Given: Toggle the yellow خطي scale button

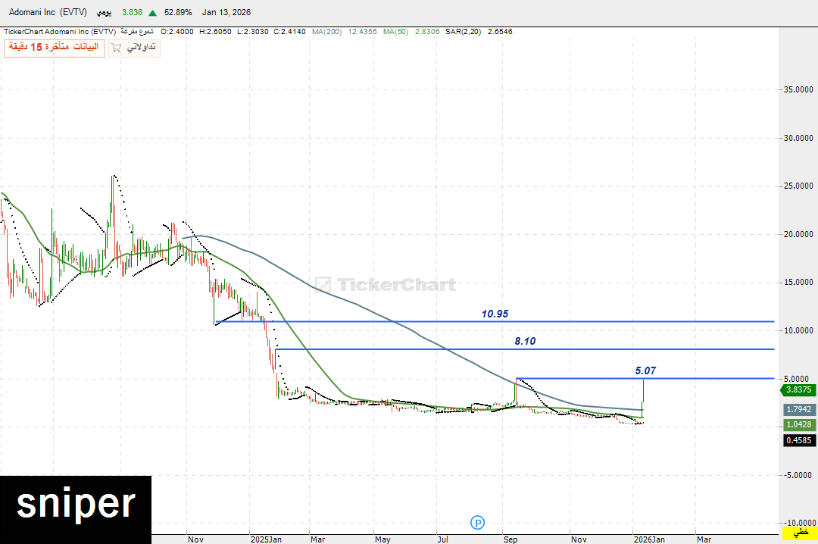Looking at the screenshot, I should (x=801, y=535).
